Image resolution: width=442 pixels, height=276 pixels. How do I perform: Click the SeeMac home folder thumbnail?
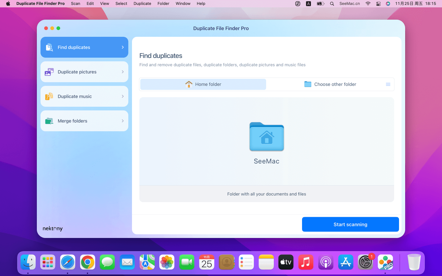(x=267, y=137)
